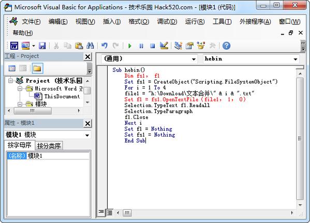Minimize the inner code window button
Image resolution: width=310 pixels, height=223 pixels.
pyautogui.click(x=283, y=34)
